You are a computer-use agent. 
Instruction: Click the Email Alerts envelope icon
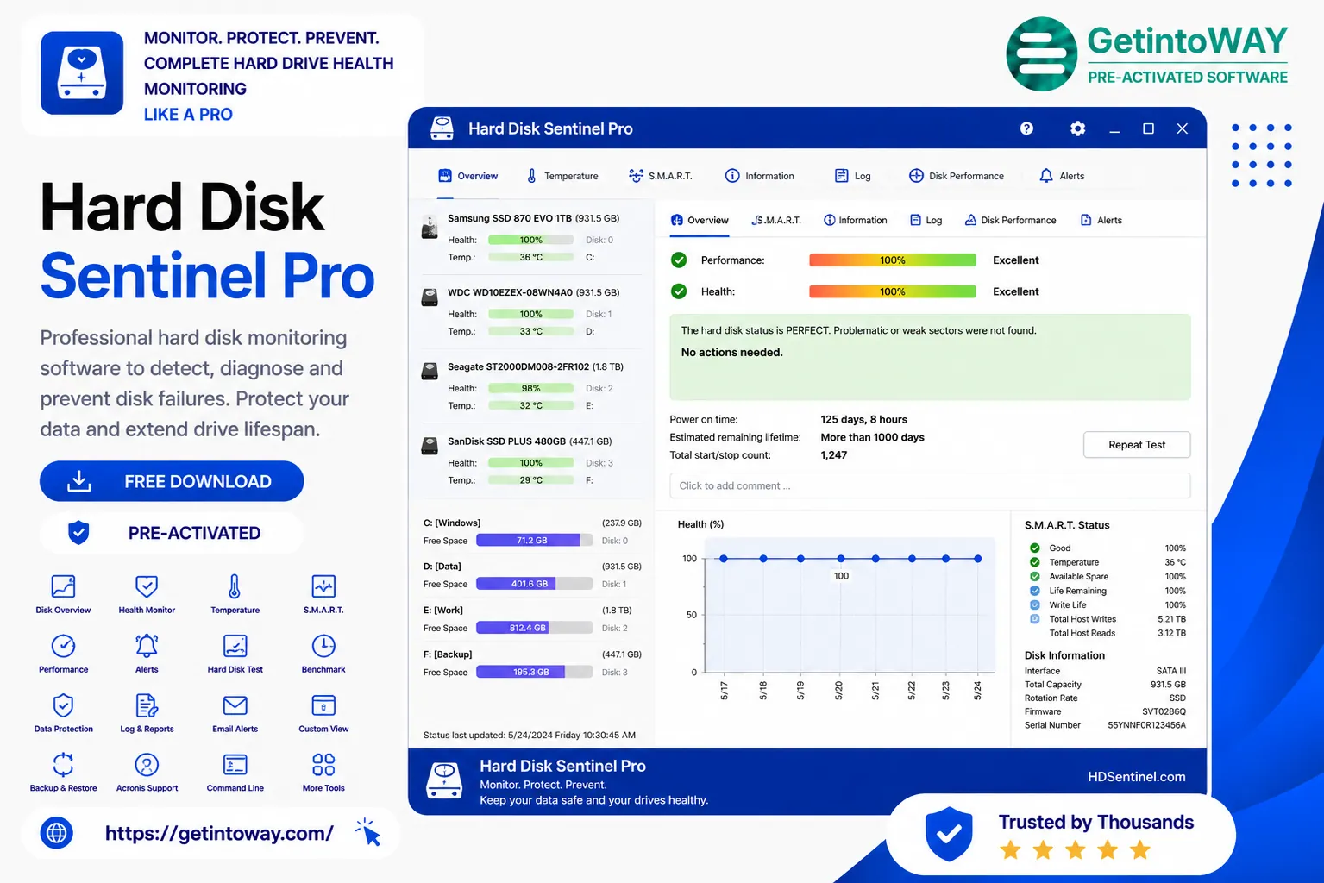point(235,705)
